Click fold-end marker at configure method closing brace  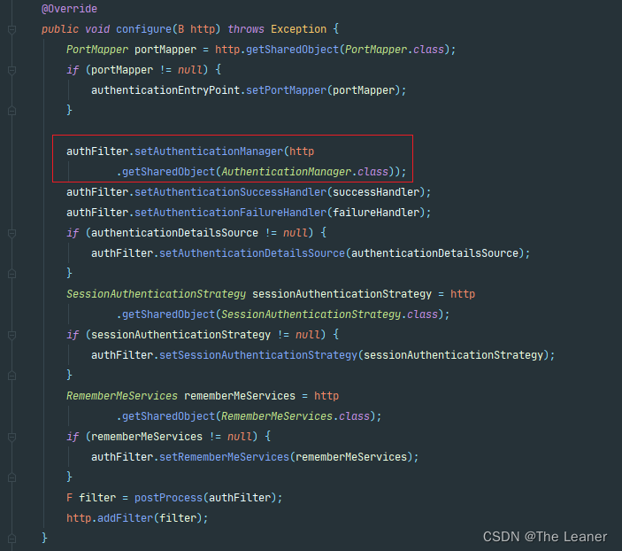click(12, 539)
